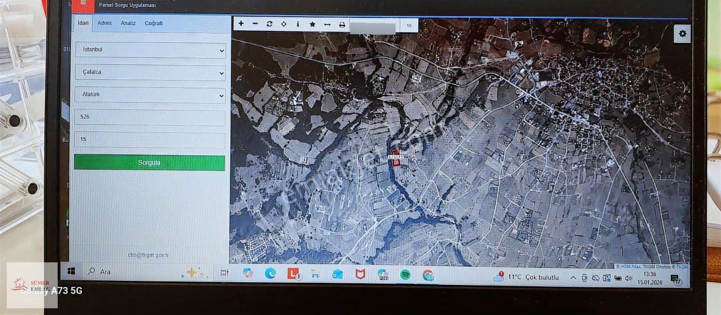Click the star favorites icon

tap(312, 24)
